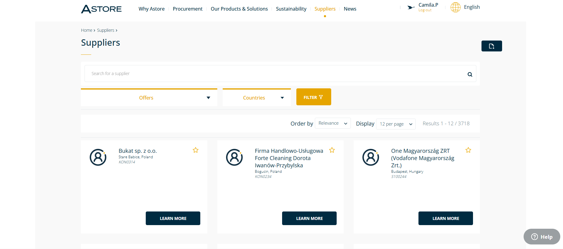This screenshot has height=249, width=563.
Task: Click Forte Cleaning supplier avatar icon
Action: [x=234, y=157]
